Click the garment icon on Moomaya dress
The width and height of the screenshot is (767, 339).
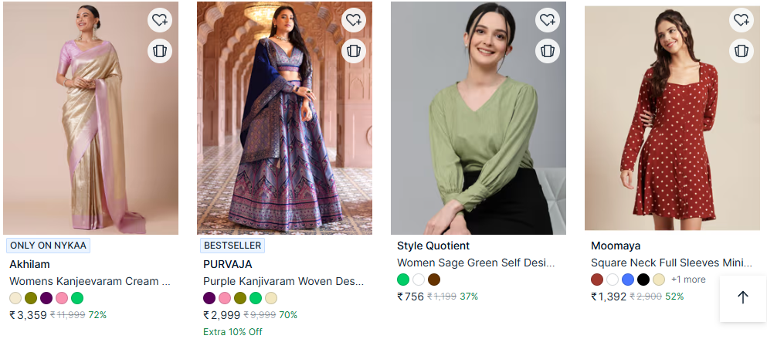tap(742, 51)
